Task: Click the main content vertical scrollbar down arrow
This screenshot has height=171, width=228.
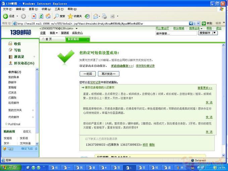Action: pyautogui.click(x=224, y=156)
